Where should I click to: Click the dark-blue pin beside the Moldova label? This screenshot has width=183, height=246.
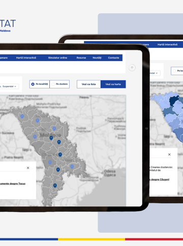point(51,138)
